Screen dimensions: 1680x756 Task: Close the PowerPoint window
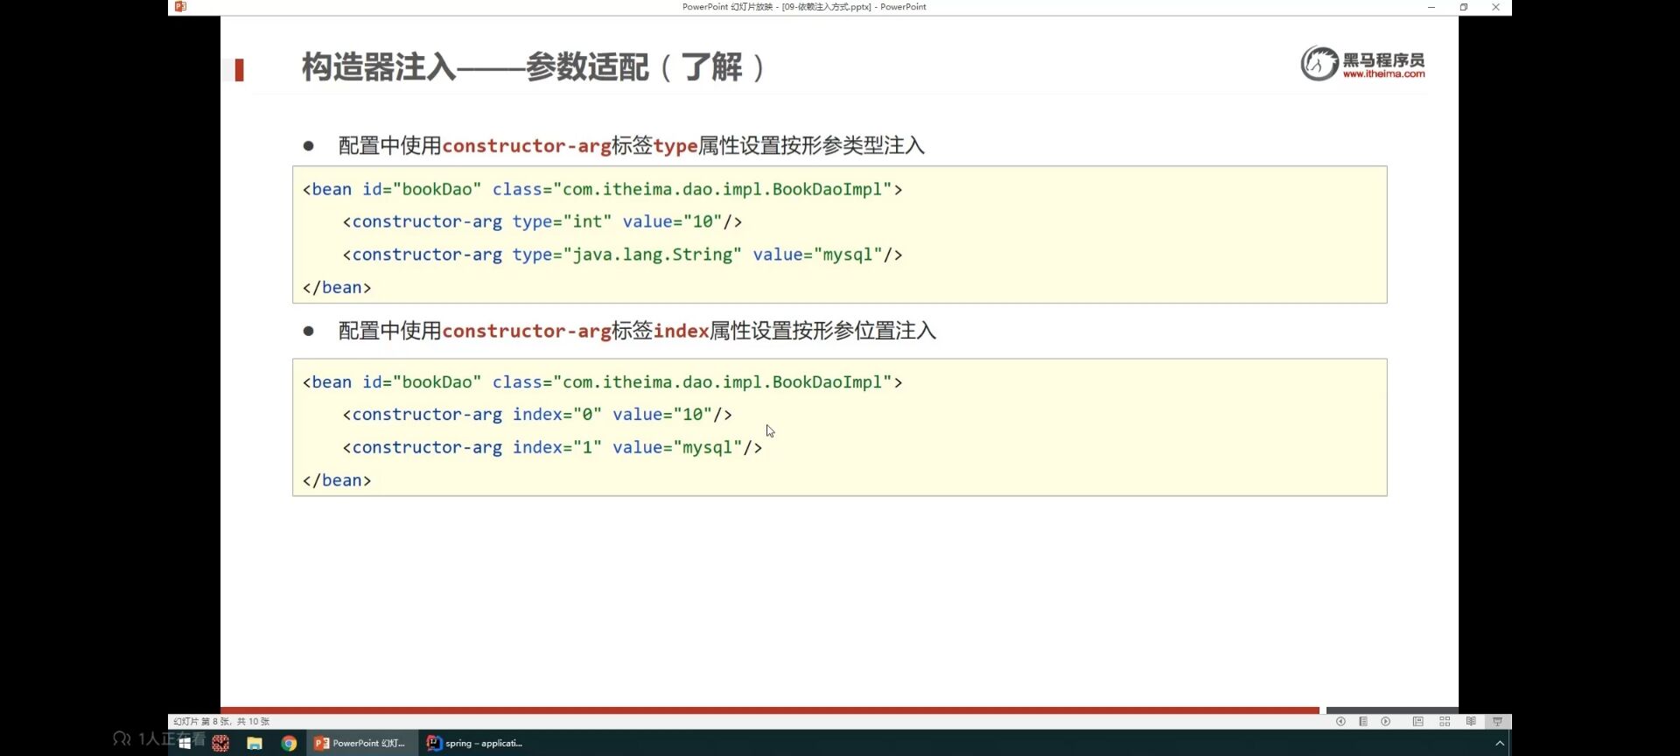click(x=1495, y=7)
